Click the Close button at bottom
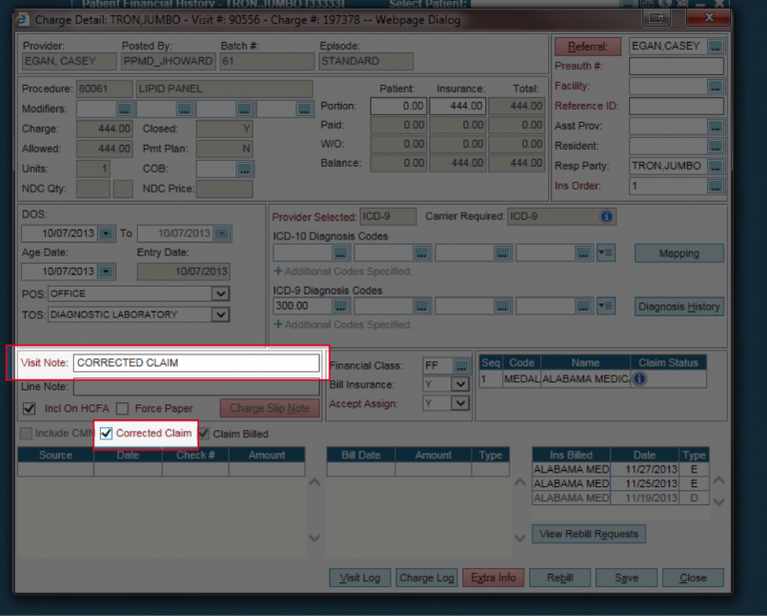This screenshot has height=616, width=767. (x=693, y=578)
